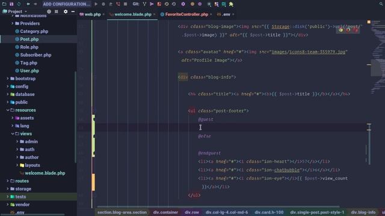The image size is (385, 216).
Task: Click the Debug bug icon
Action: pos(103,4)
